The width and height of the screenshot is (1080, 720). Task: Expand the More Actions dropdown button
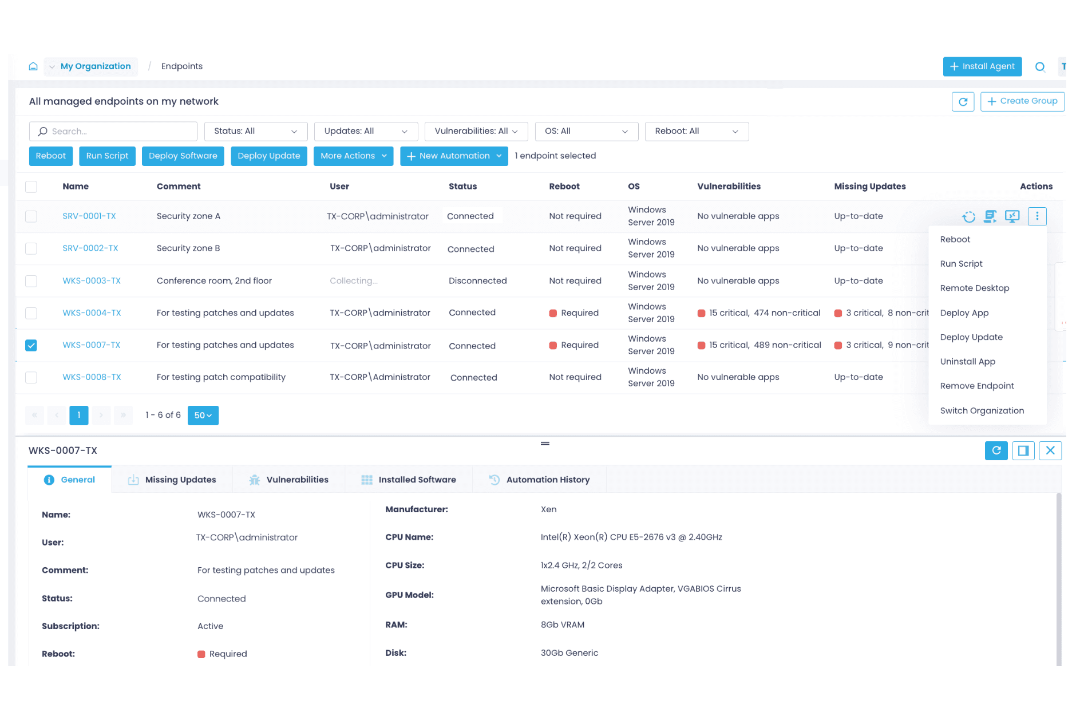[x=353, y=156]
